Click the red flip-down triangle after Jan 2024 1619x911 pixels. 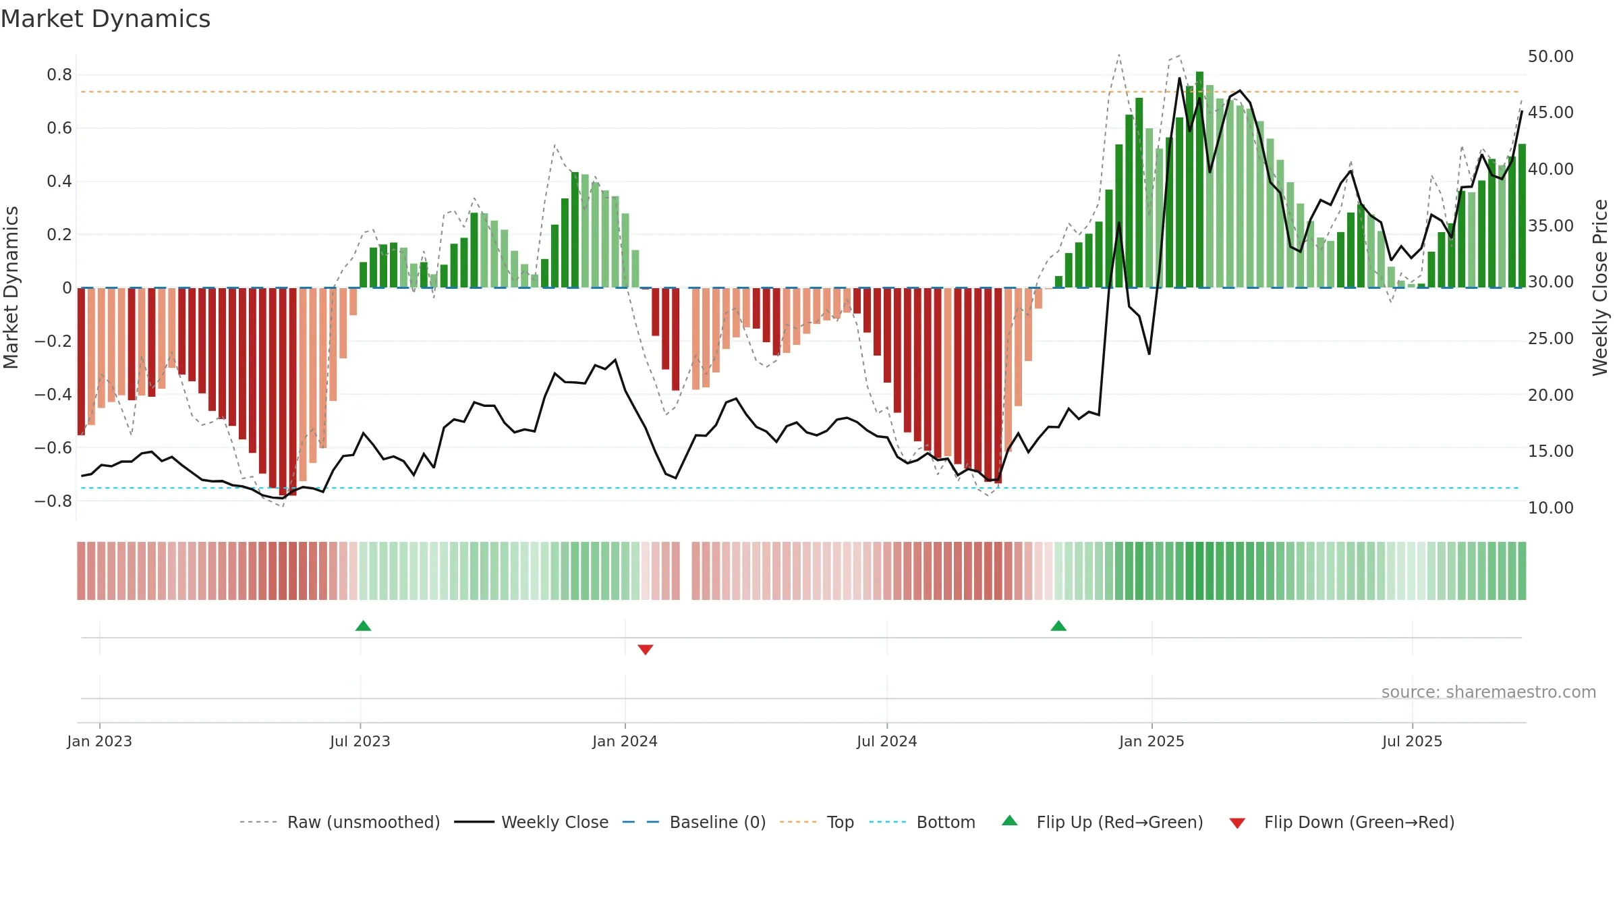(645, 650)
